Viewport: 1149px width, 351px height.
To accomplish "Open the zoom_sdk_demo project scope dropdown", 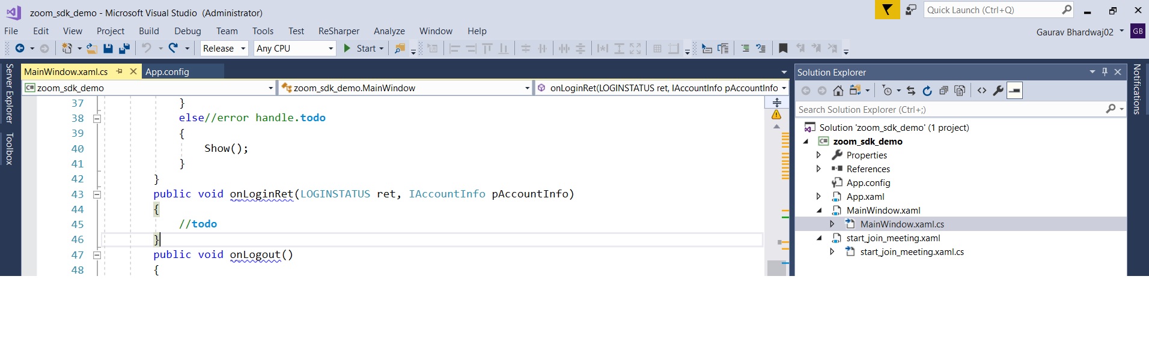I will [270, 88].
